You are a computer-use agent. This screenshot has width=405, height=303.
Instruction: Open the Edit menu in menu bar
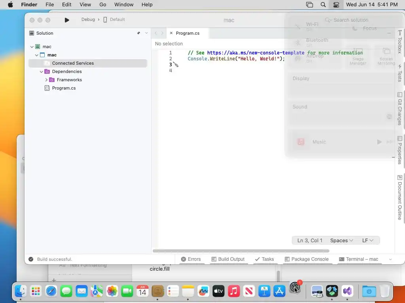click(66, 5)
